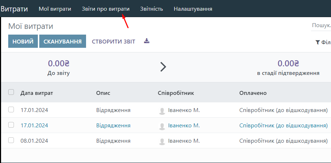
Task: Open Мої витрати menu item
Action: pyautogui.click(x=55, y=9)
